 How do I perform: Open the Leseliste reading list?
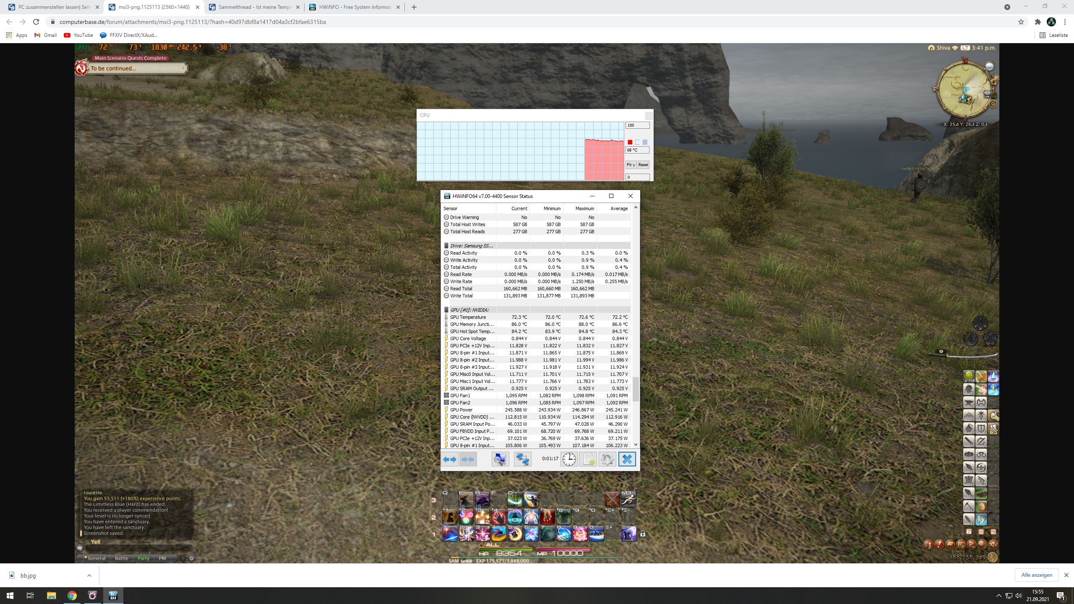pos(1054,35)
